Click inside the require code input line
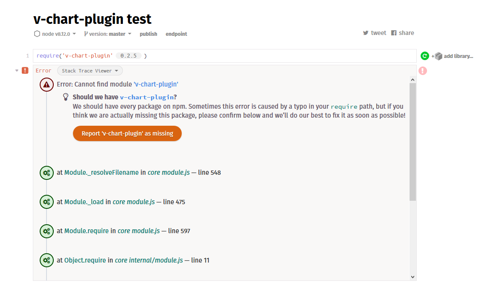The image size is (491, 286). [x=224, y=56]
